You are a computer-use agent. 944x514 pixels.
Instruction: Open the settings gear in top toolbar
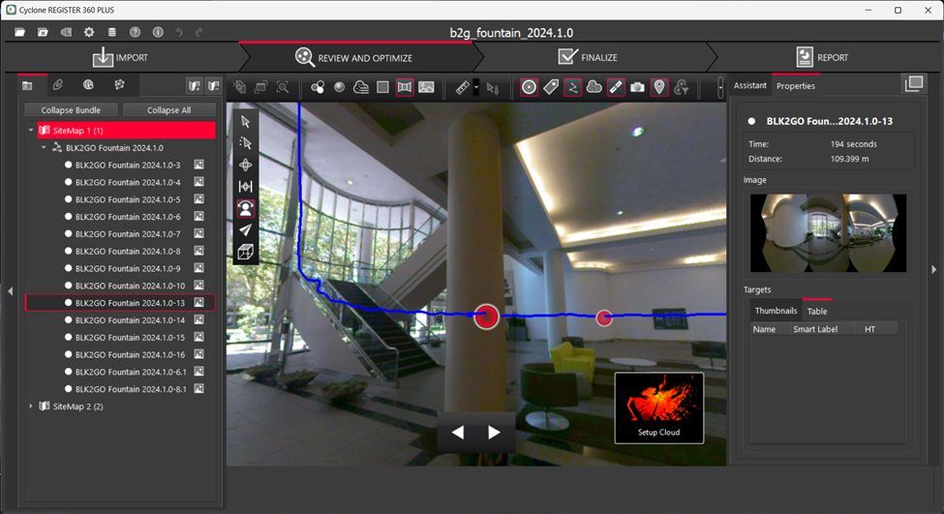point(89,32)
